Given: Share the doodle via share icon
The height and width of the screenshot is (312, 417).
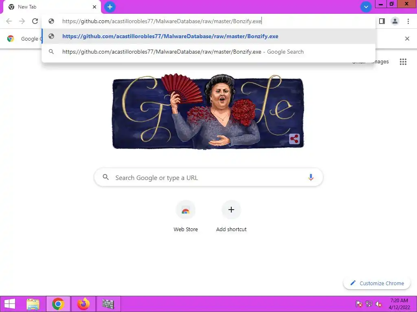Looking at the screenshot, I should 294,139.
